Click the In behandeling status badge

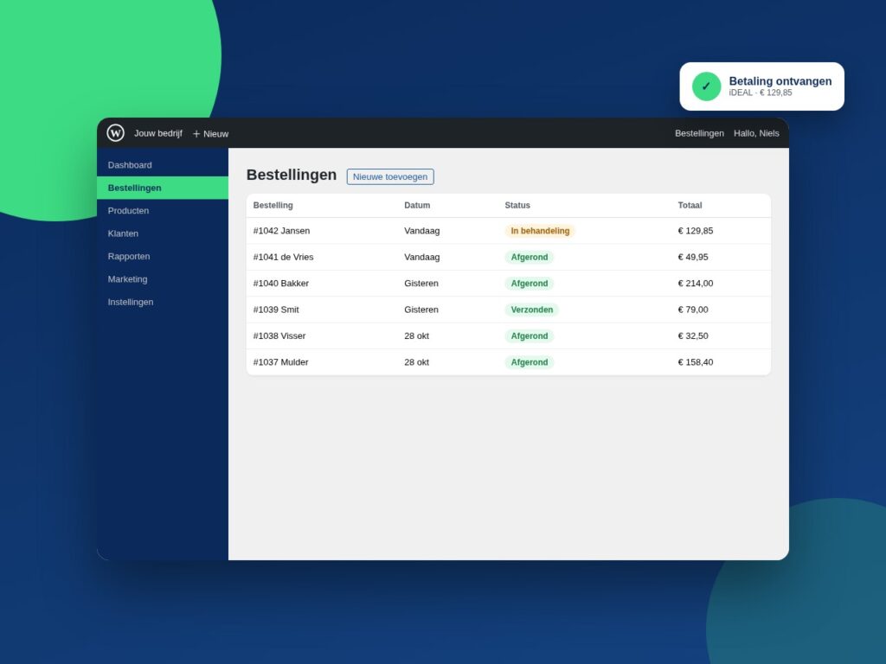tap(540, 231)
